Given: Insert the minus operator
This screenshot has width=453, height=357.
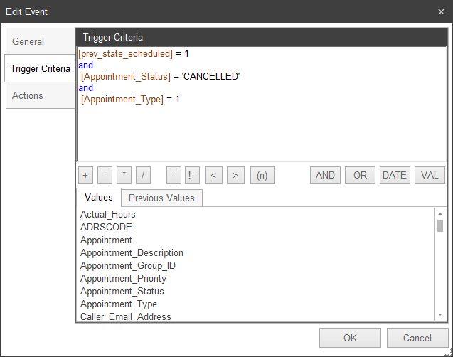Looking at the screenshot, I should coord(105,176).
